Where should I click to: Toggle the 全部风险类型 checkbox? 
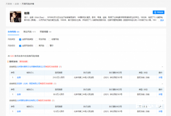click(20, 39)
